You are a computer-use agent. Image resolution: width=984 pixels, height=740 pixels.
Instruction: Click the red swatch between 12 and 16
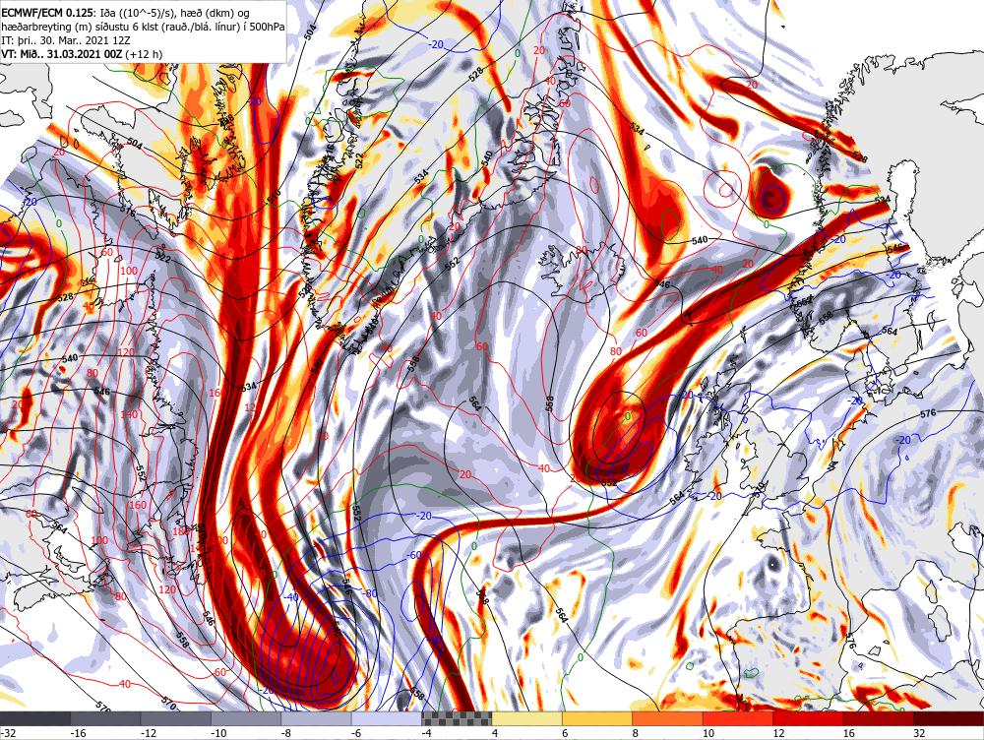click(x=808, y=719)
